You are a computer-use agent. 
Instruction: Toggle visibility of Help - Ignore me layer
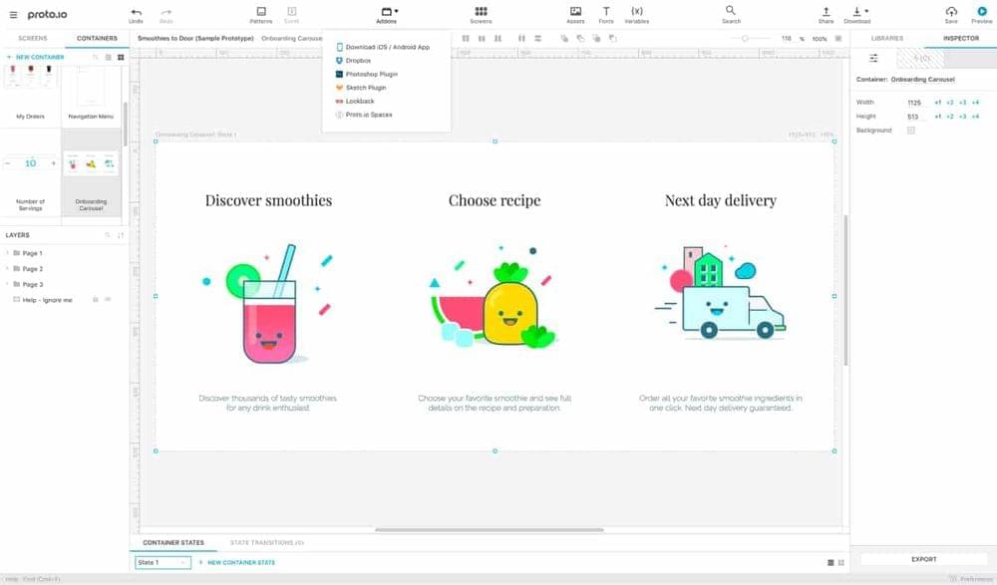tap(108, 300)
